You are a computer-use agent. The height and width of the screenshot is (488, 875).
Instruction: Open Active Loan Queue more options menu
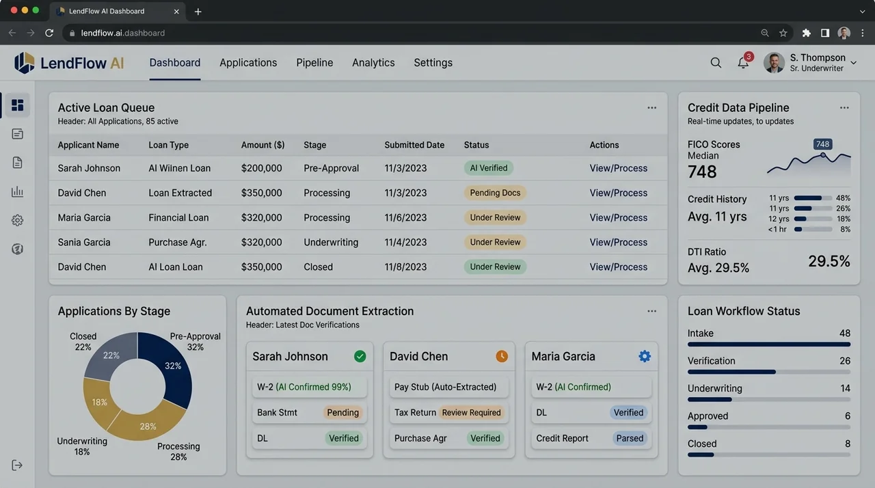[652, 108]
